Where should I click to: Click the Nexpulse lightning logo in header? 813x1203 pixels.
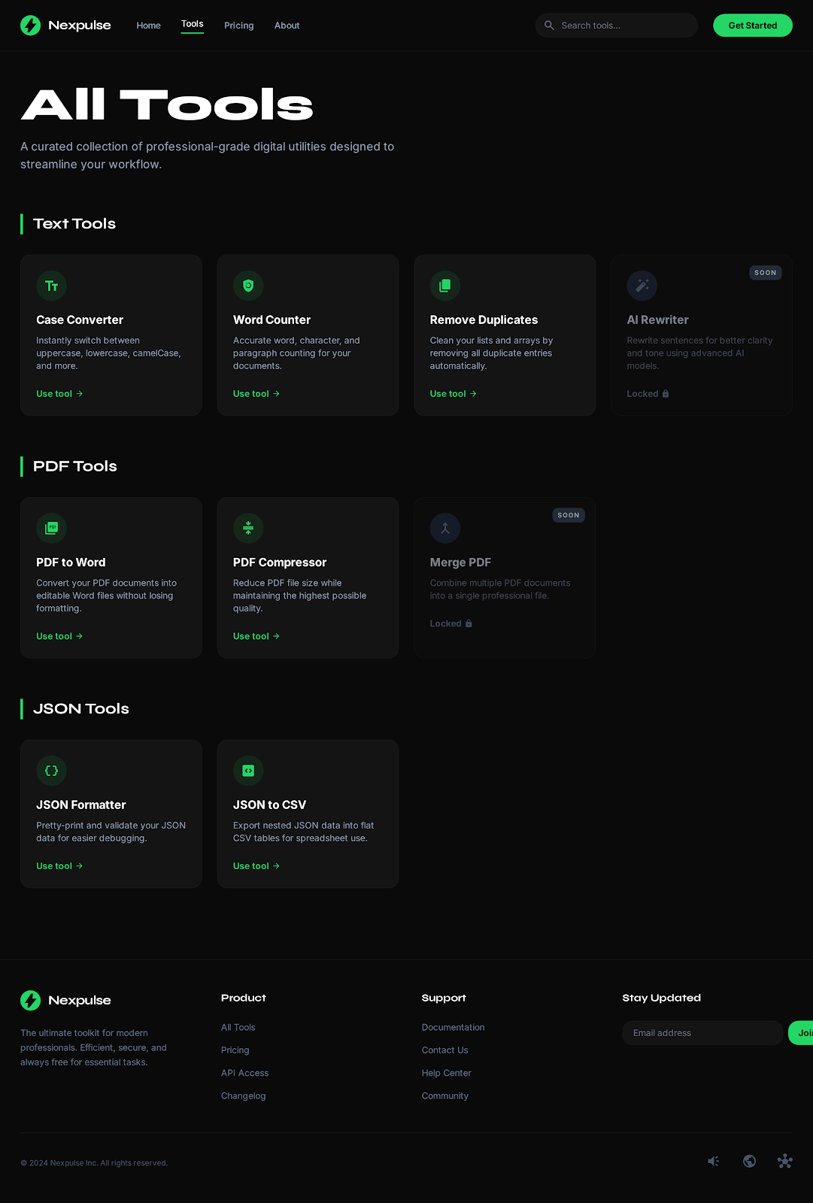(x=30, y=26)
